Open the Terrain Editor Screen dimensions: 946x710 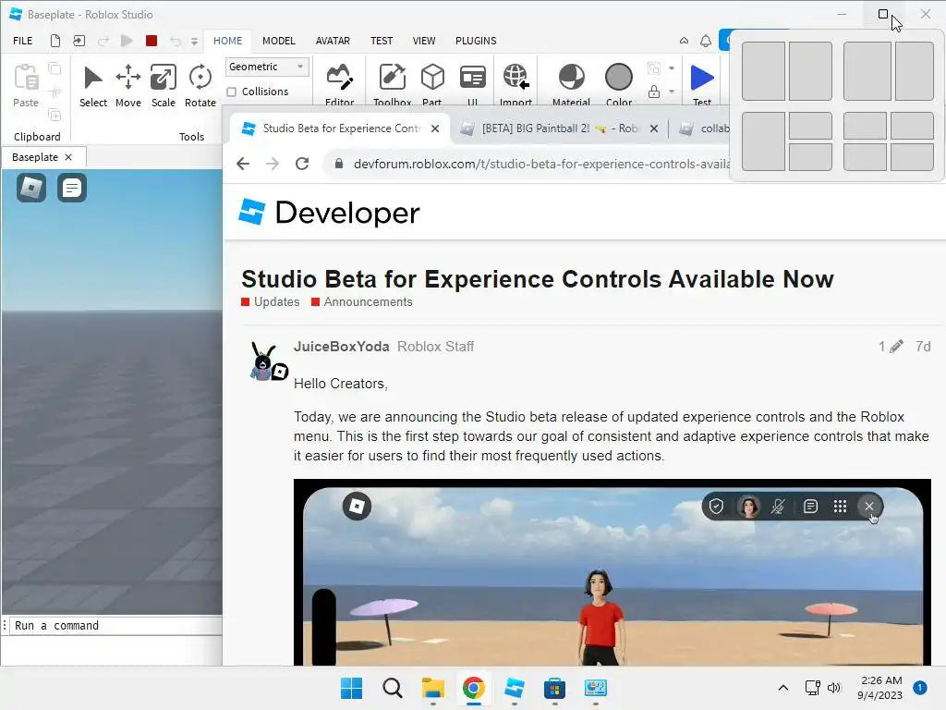(340, 84)
